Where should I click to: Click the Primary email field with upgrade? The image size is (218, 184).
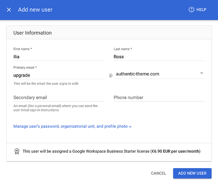[59, 75]
